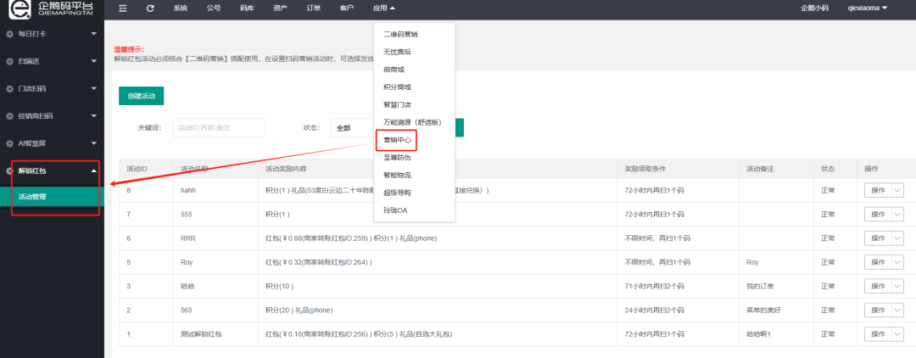Expand the 每日打卡 sidebar section
916x358 pixels.
click(92, 34)
